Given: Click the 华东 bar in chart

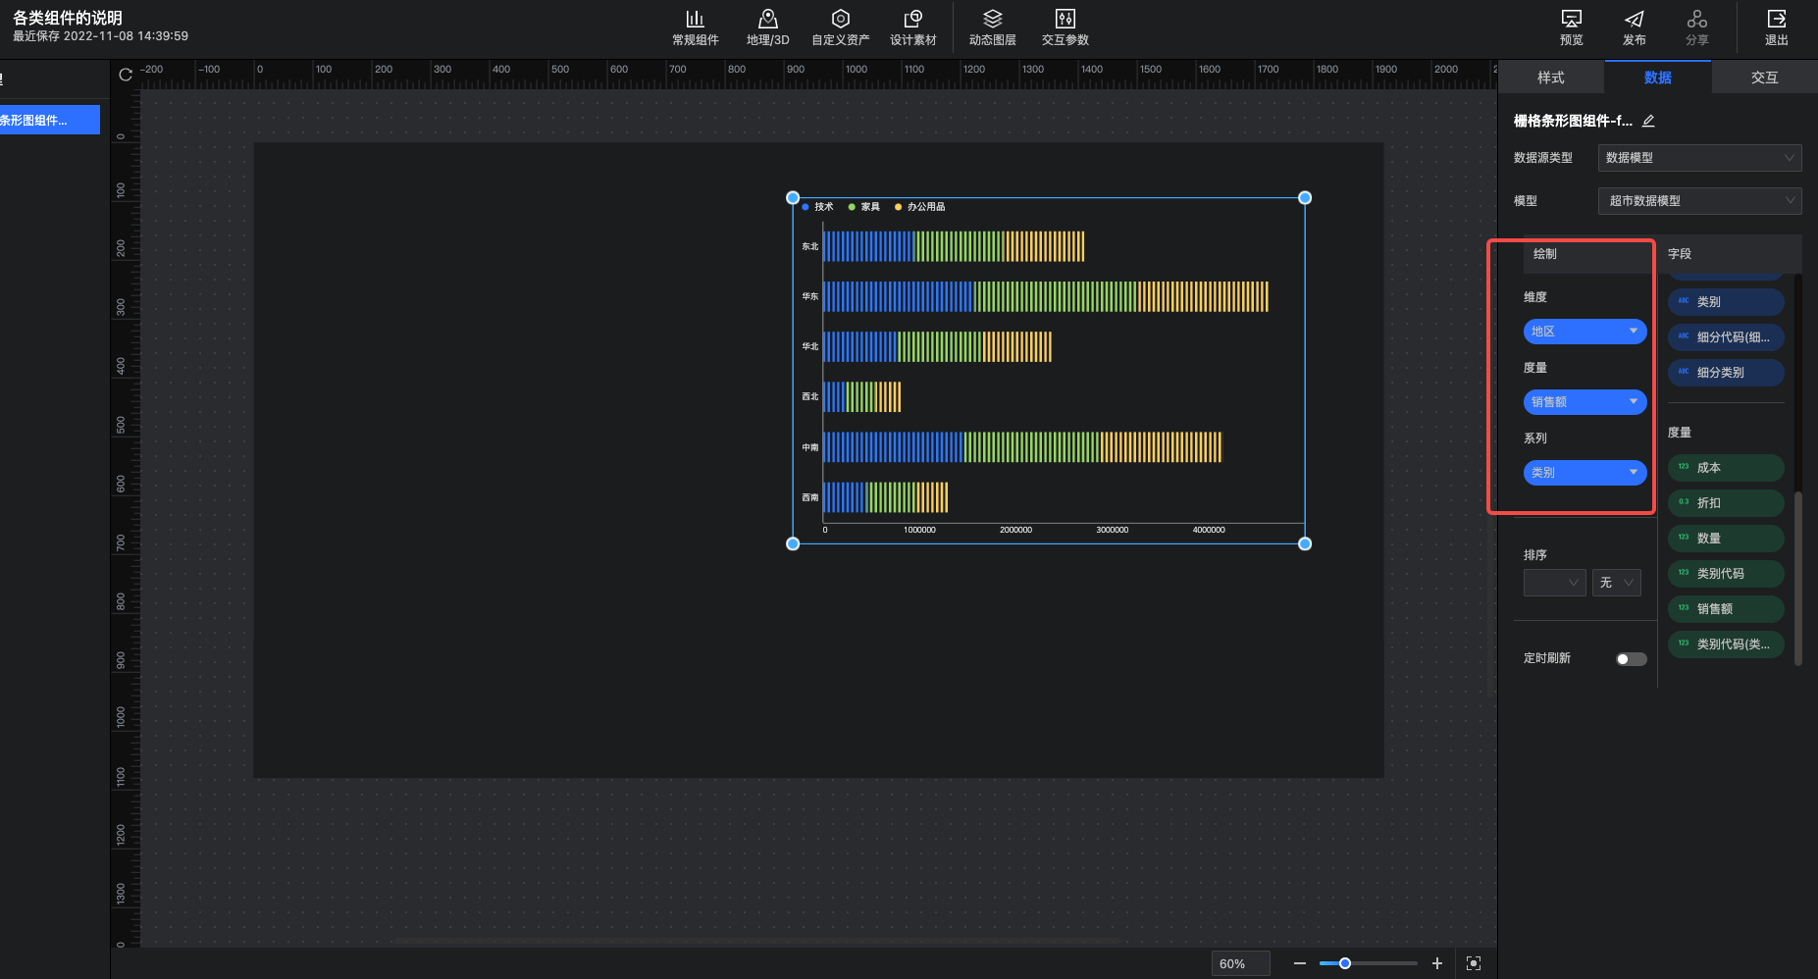Looking at the screenshot, I should point(1046,296).
